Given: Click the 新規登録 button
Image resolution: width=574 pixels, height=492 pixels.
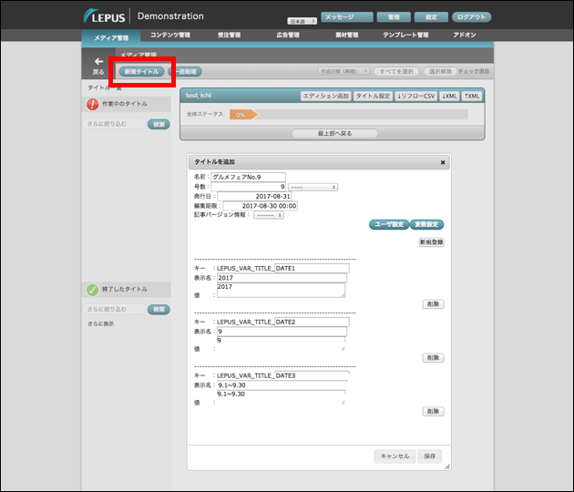Looking at the screenshot, I should (432, 242).
